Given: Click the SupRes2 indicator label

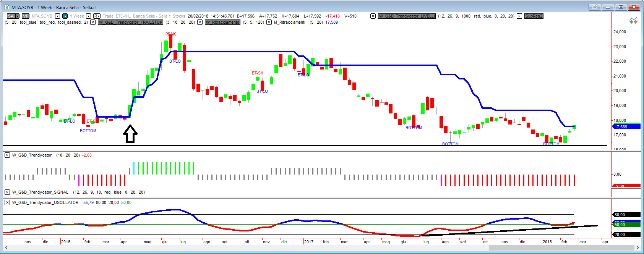Looking at the screenshot, I should pos(534,16).
